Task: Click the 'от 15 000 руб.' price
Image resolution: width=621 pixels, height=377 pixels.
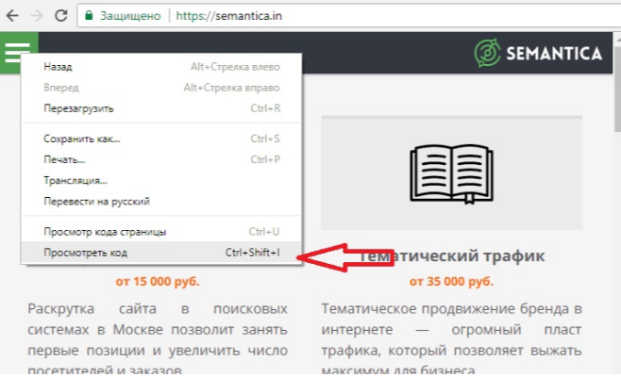Action: coord(158,281)
